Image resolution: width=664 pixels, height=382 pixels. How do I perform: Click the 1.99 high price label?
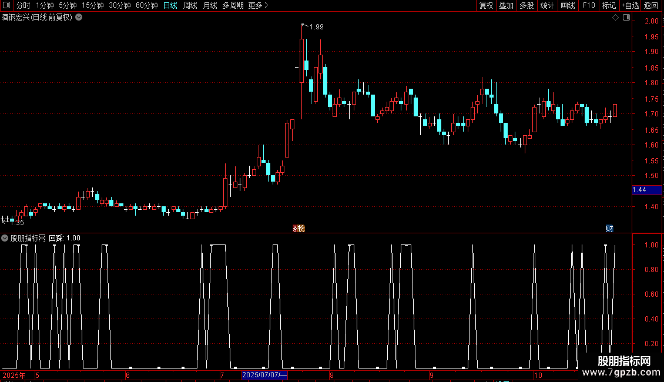click(x=316, y=27)
